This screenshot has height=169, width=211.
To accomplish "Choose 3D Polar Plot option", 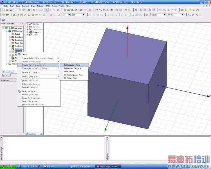I will tap(74, 78).
